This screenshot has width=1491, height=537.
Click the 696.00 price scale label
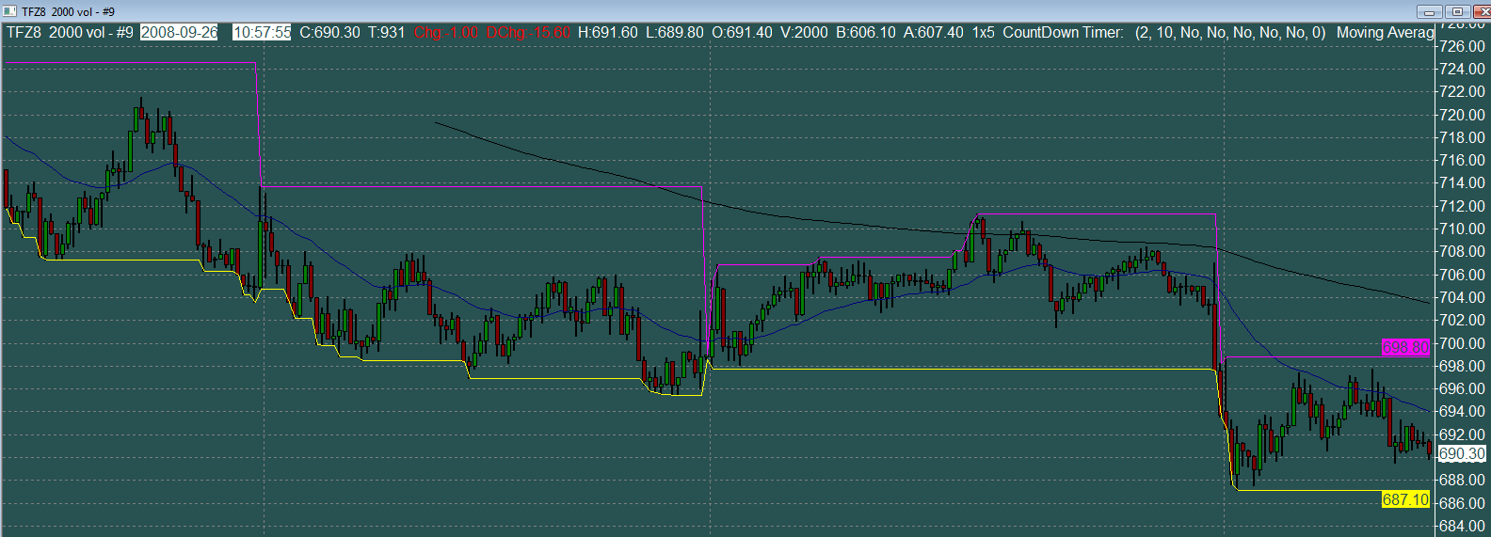(x=1463, y=388)
